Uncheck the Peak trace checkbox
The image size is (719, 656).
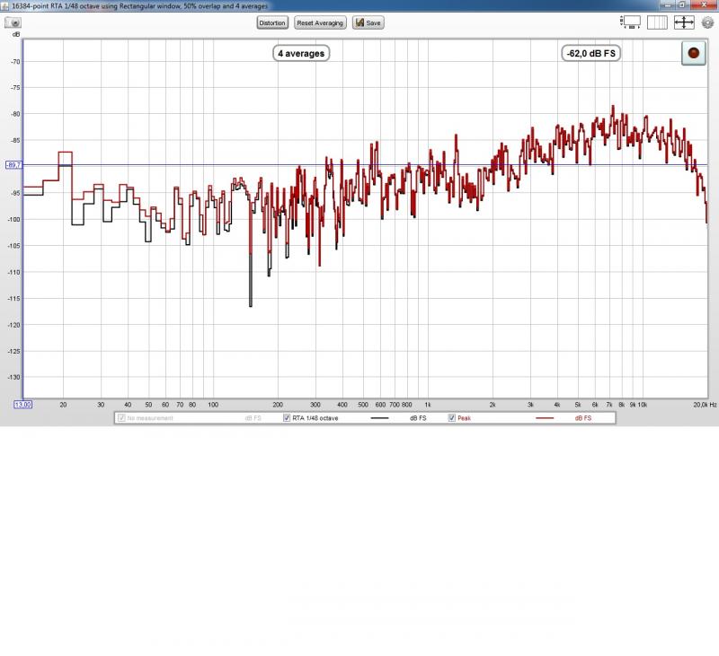tap(452, 418)
